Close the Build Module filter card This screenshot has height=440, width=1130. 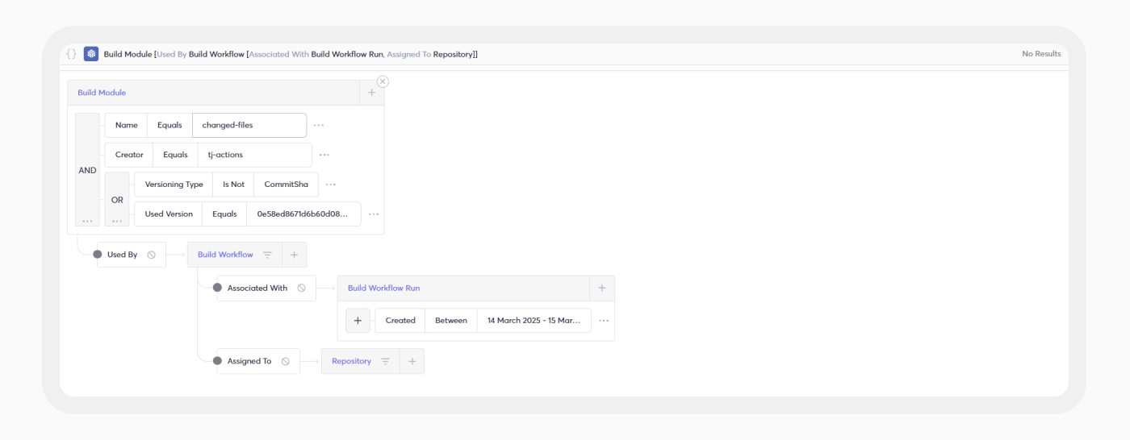tap(383, 81)
